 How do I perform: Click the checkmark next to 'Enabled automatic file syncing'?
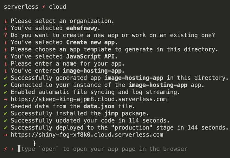point(6,92)
